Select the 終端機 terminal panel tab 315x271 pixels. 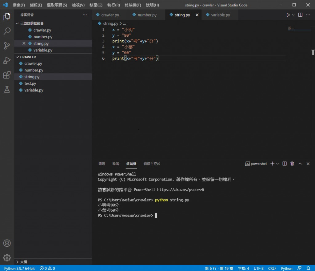pyautogui.click(x=131, y=164)
